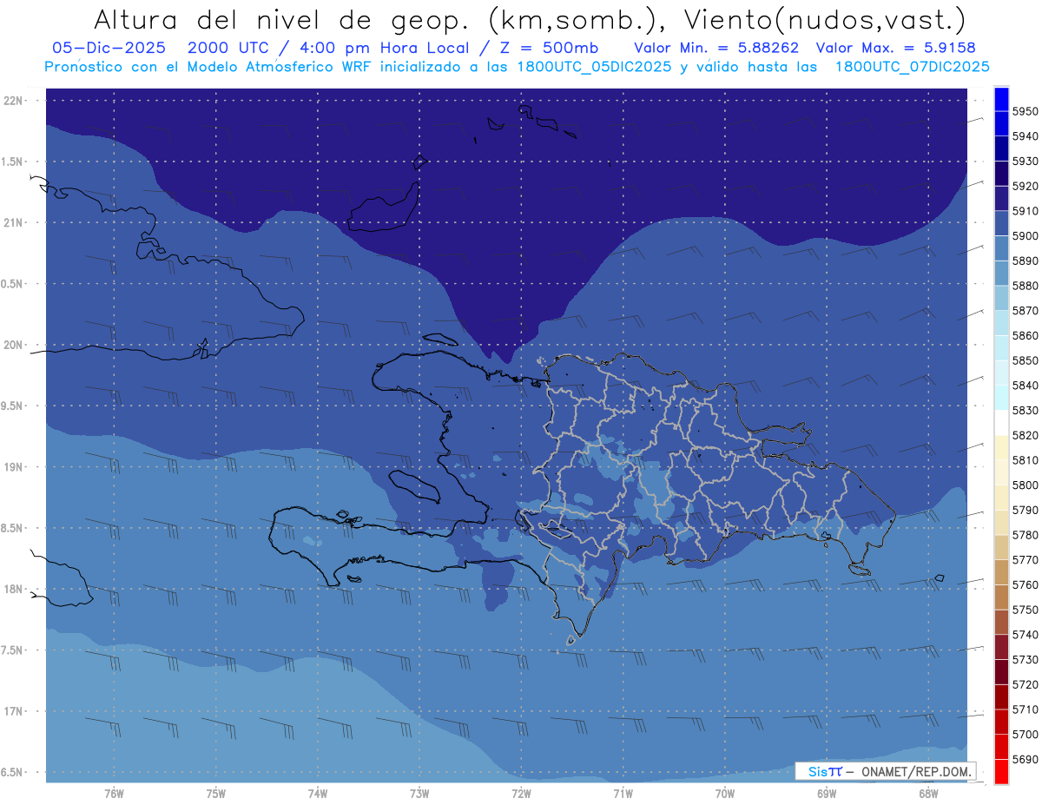
Task: Click the '5930' legend value
Action: pyautogui.click(x=1025, y=162)
